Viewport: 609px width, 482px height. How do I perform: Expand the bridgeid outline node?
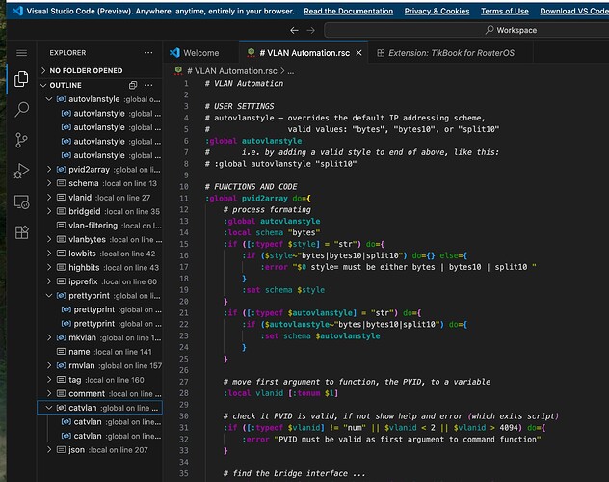point(49,211)
